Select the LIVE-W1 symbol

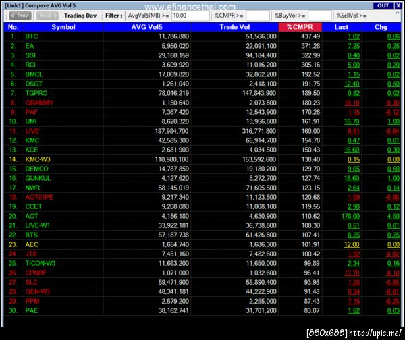[x=37, y=225]
